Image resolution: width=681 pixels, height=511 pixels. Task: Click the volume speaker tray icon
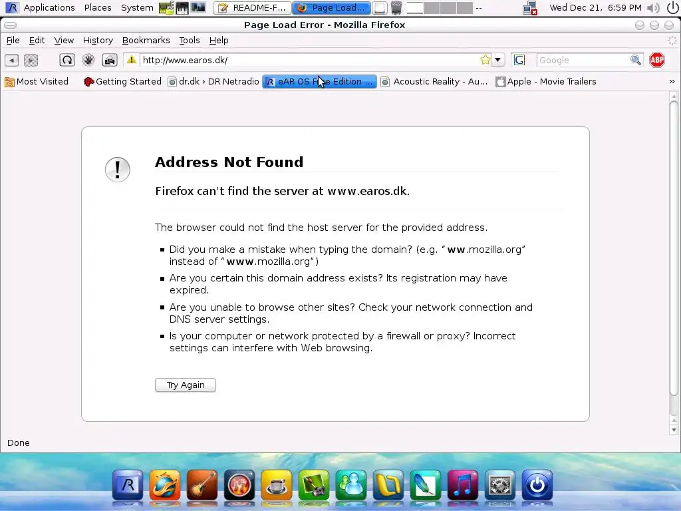click(x=652, y=8)
